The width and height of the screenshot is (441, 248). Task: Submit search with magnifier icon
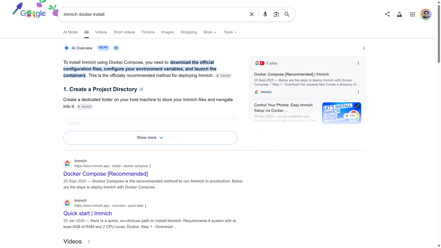(x=287, y=14)
